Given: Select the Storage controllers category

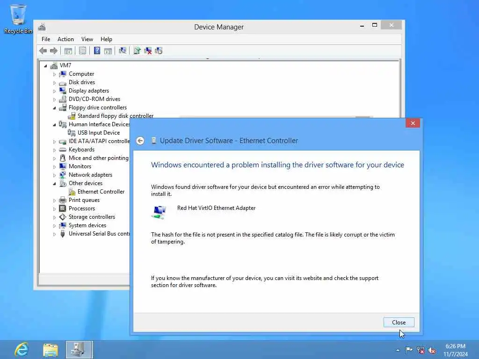Looking at the screenshot, I should (x=92, y=217).
